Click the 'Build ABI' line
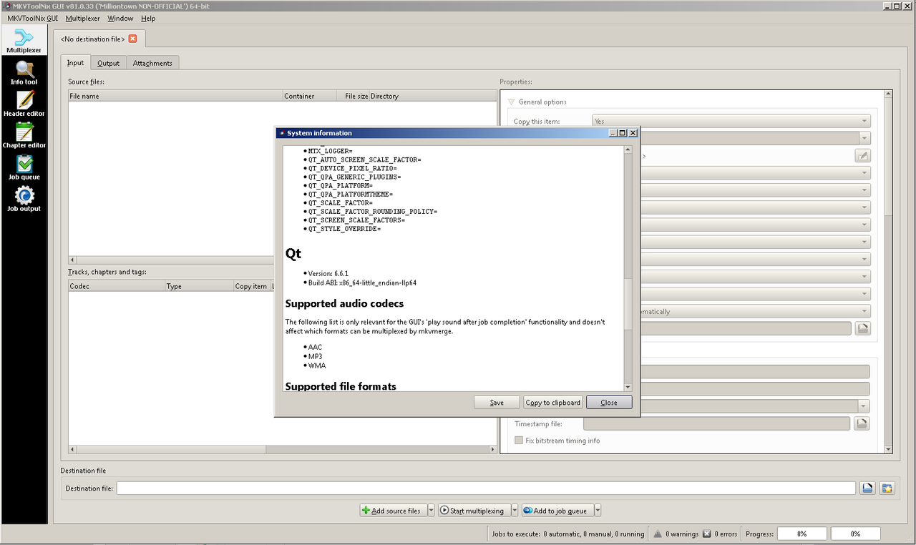 (x=362, y=283)
